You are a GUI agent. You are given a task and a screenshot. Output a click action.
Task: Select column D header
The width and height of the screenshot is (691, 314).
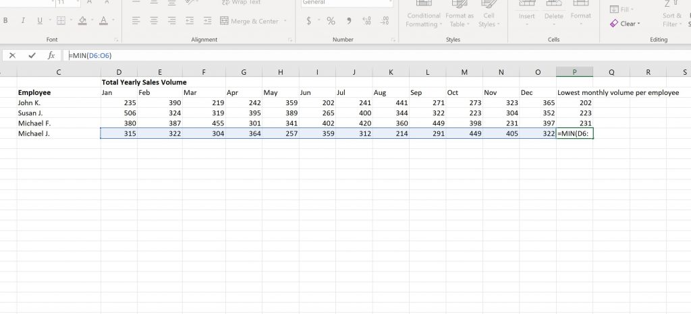click(x=119, y=72)
